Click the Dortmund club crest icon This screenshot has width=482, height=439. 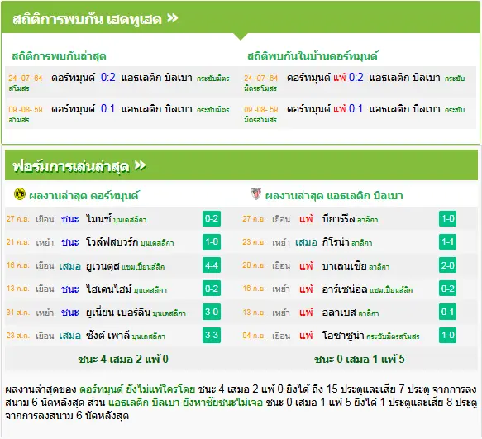[x=20, y=194]
